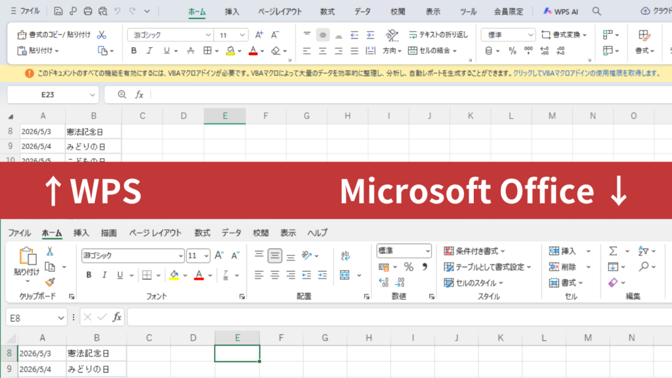Click Microsoft Office decrease decimal icon
Image resolution: width=672 pixels, height=378 pixels.
400,282
